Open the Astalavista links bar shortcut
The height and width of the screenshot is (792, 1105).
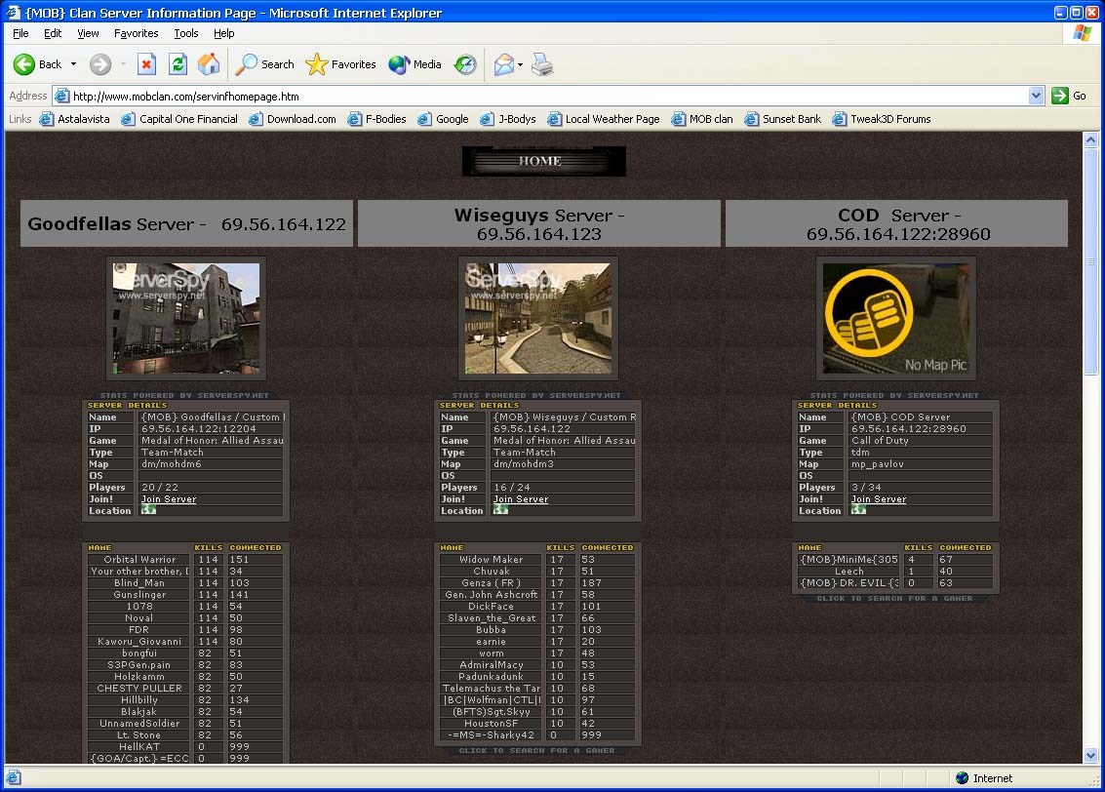click(x=75, y=119)
